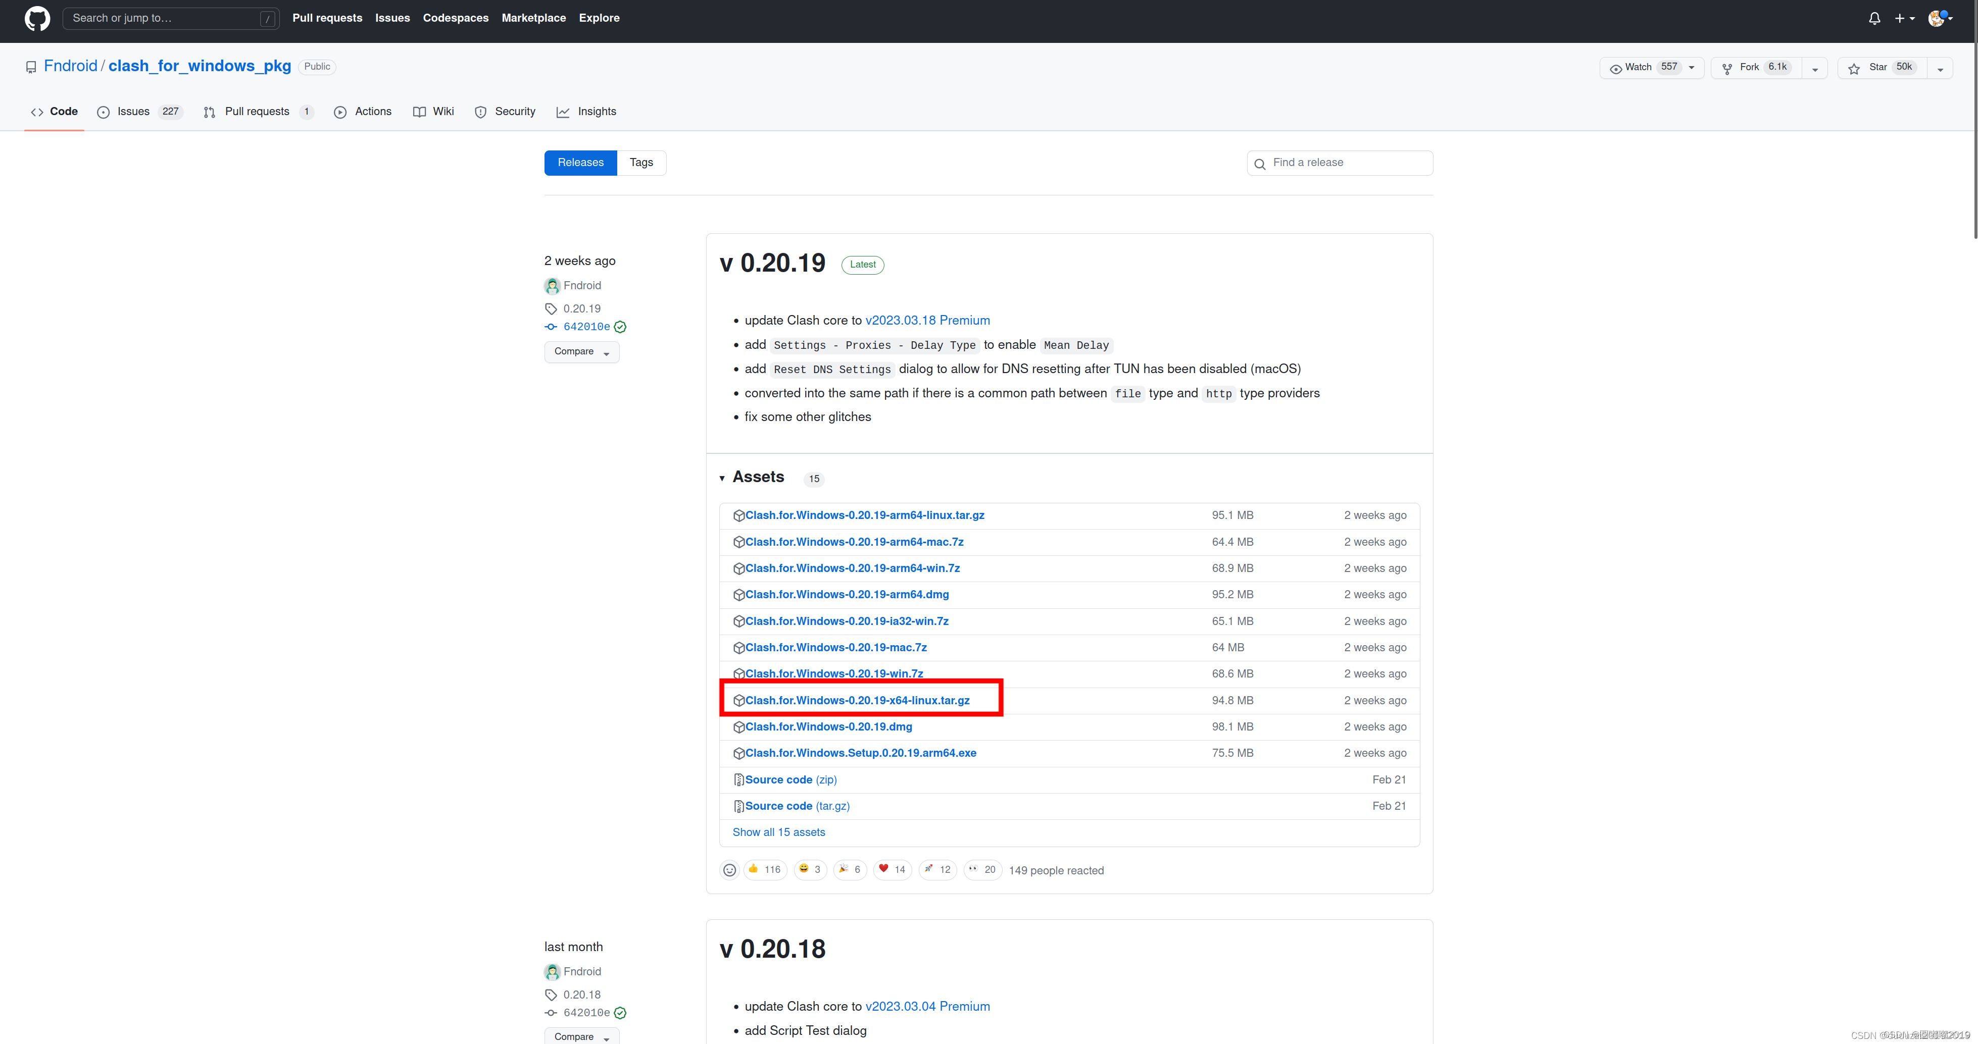The image size is (1978, 1044).
Task: Click the party popper reaction 6
Action: point(850,870)
